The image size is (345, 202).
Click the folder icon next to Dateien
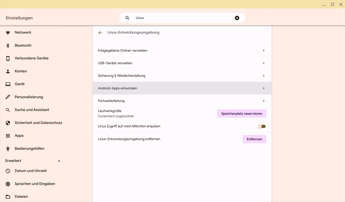[x=8, y=197]
